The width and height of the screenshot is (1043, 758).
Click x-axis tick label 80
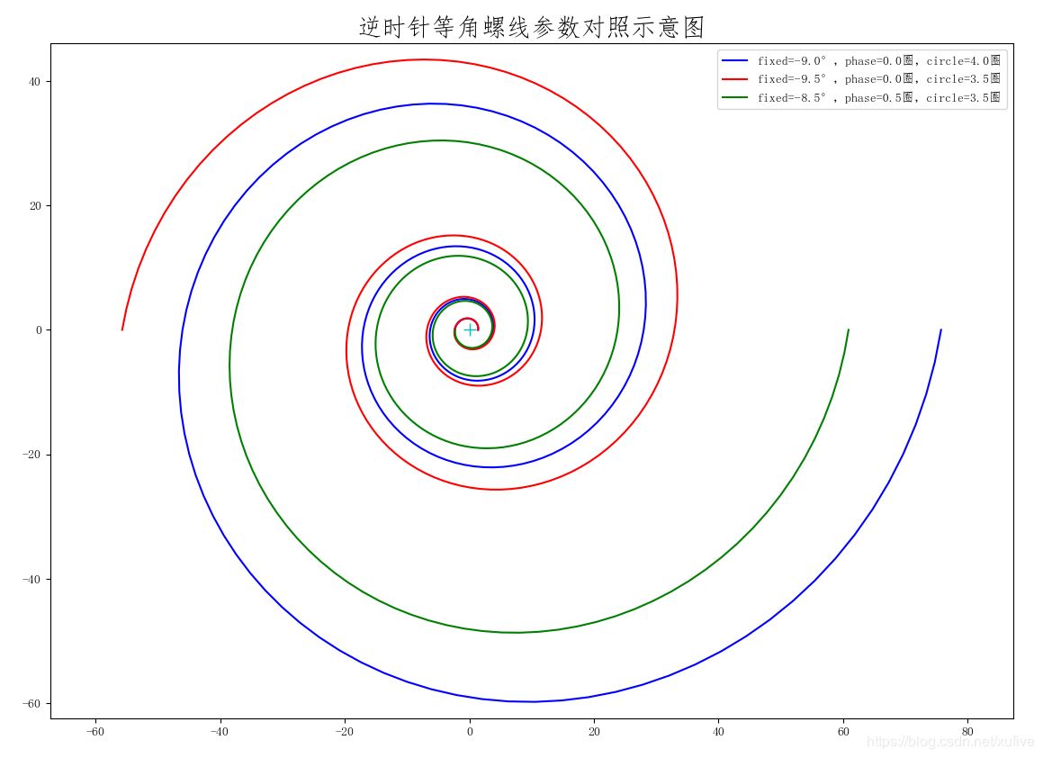point(967,731)
